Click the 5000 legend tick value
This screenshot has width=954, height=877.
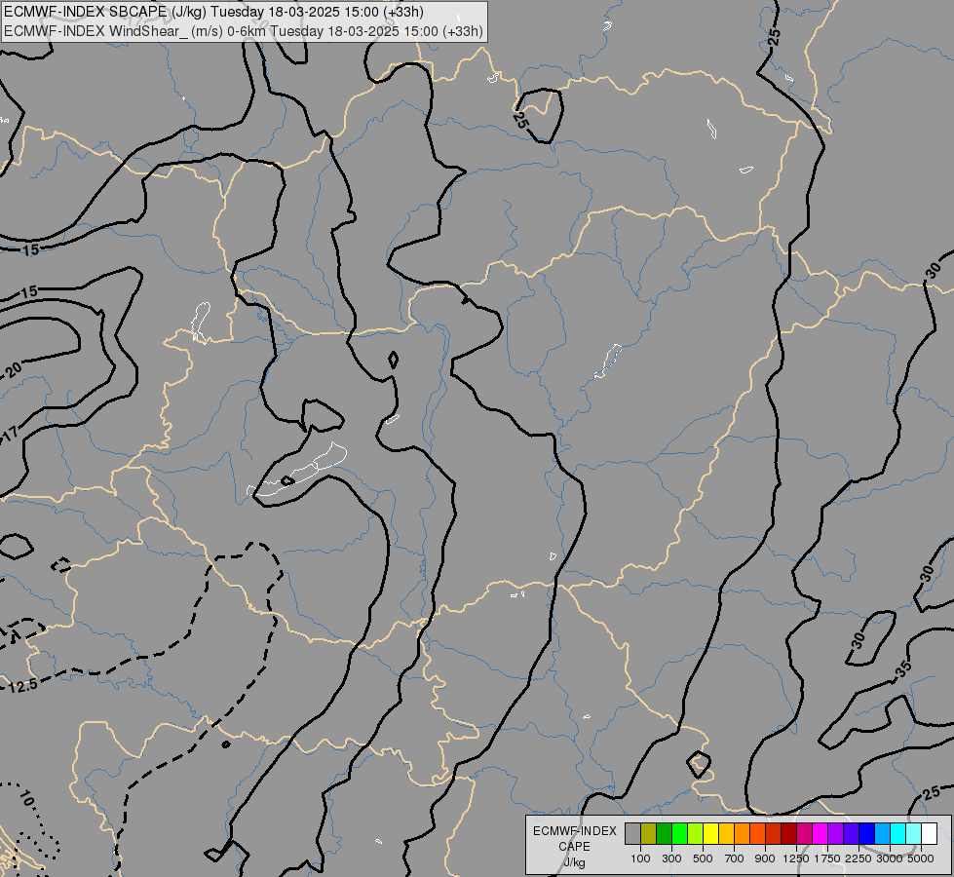921,858
